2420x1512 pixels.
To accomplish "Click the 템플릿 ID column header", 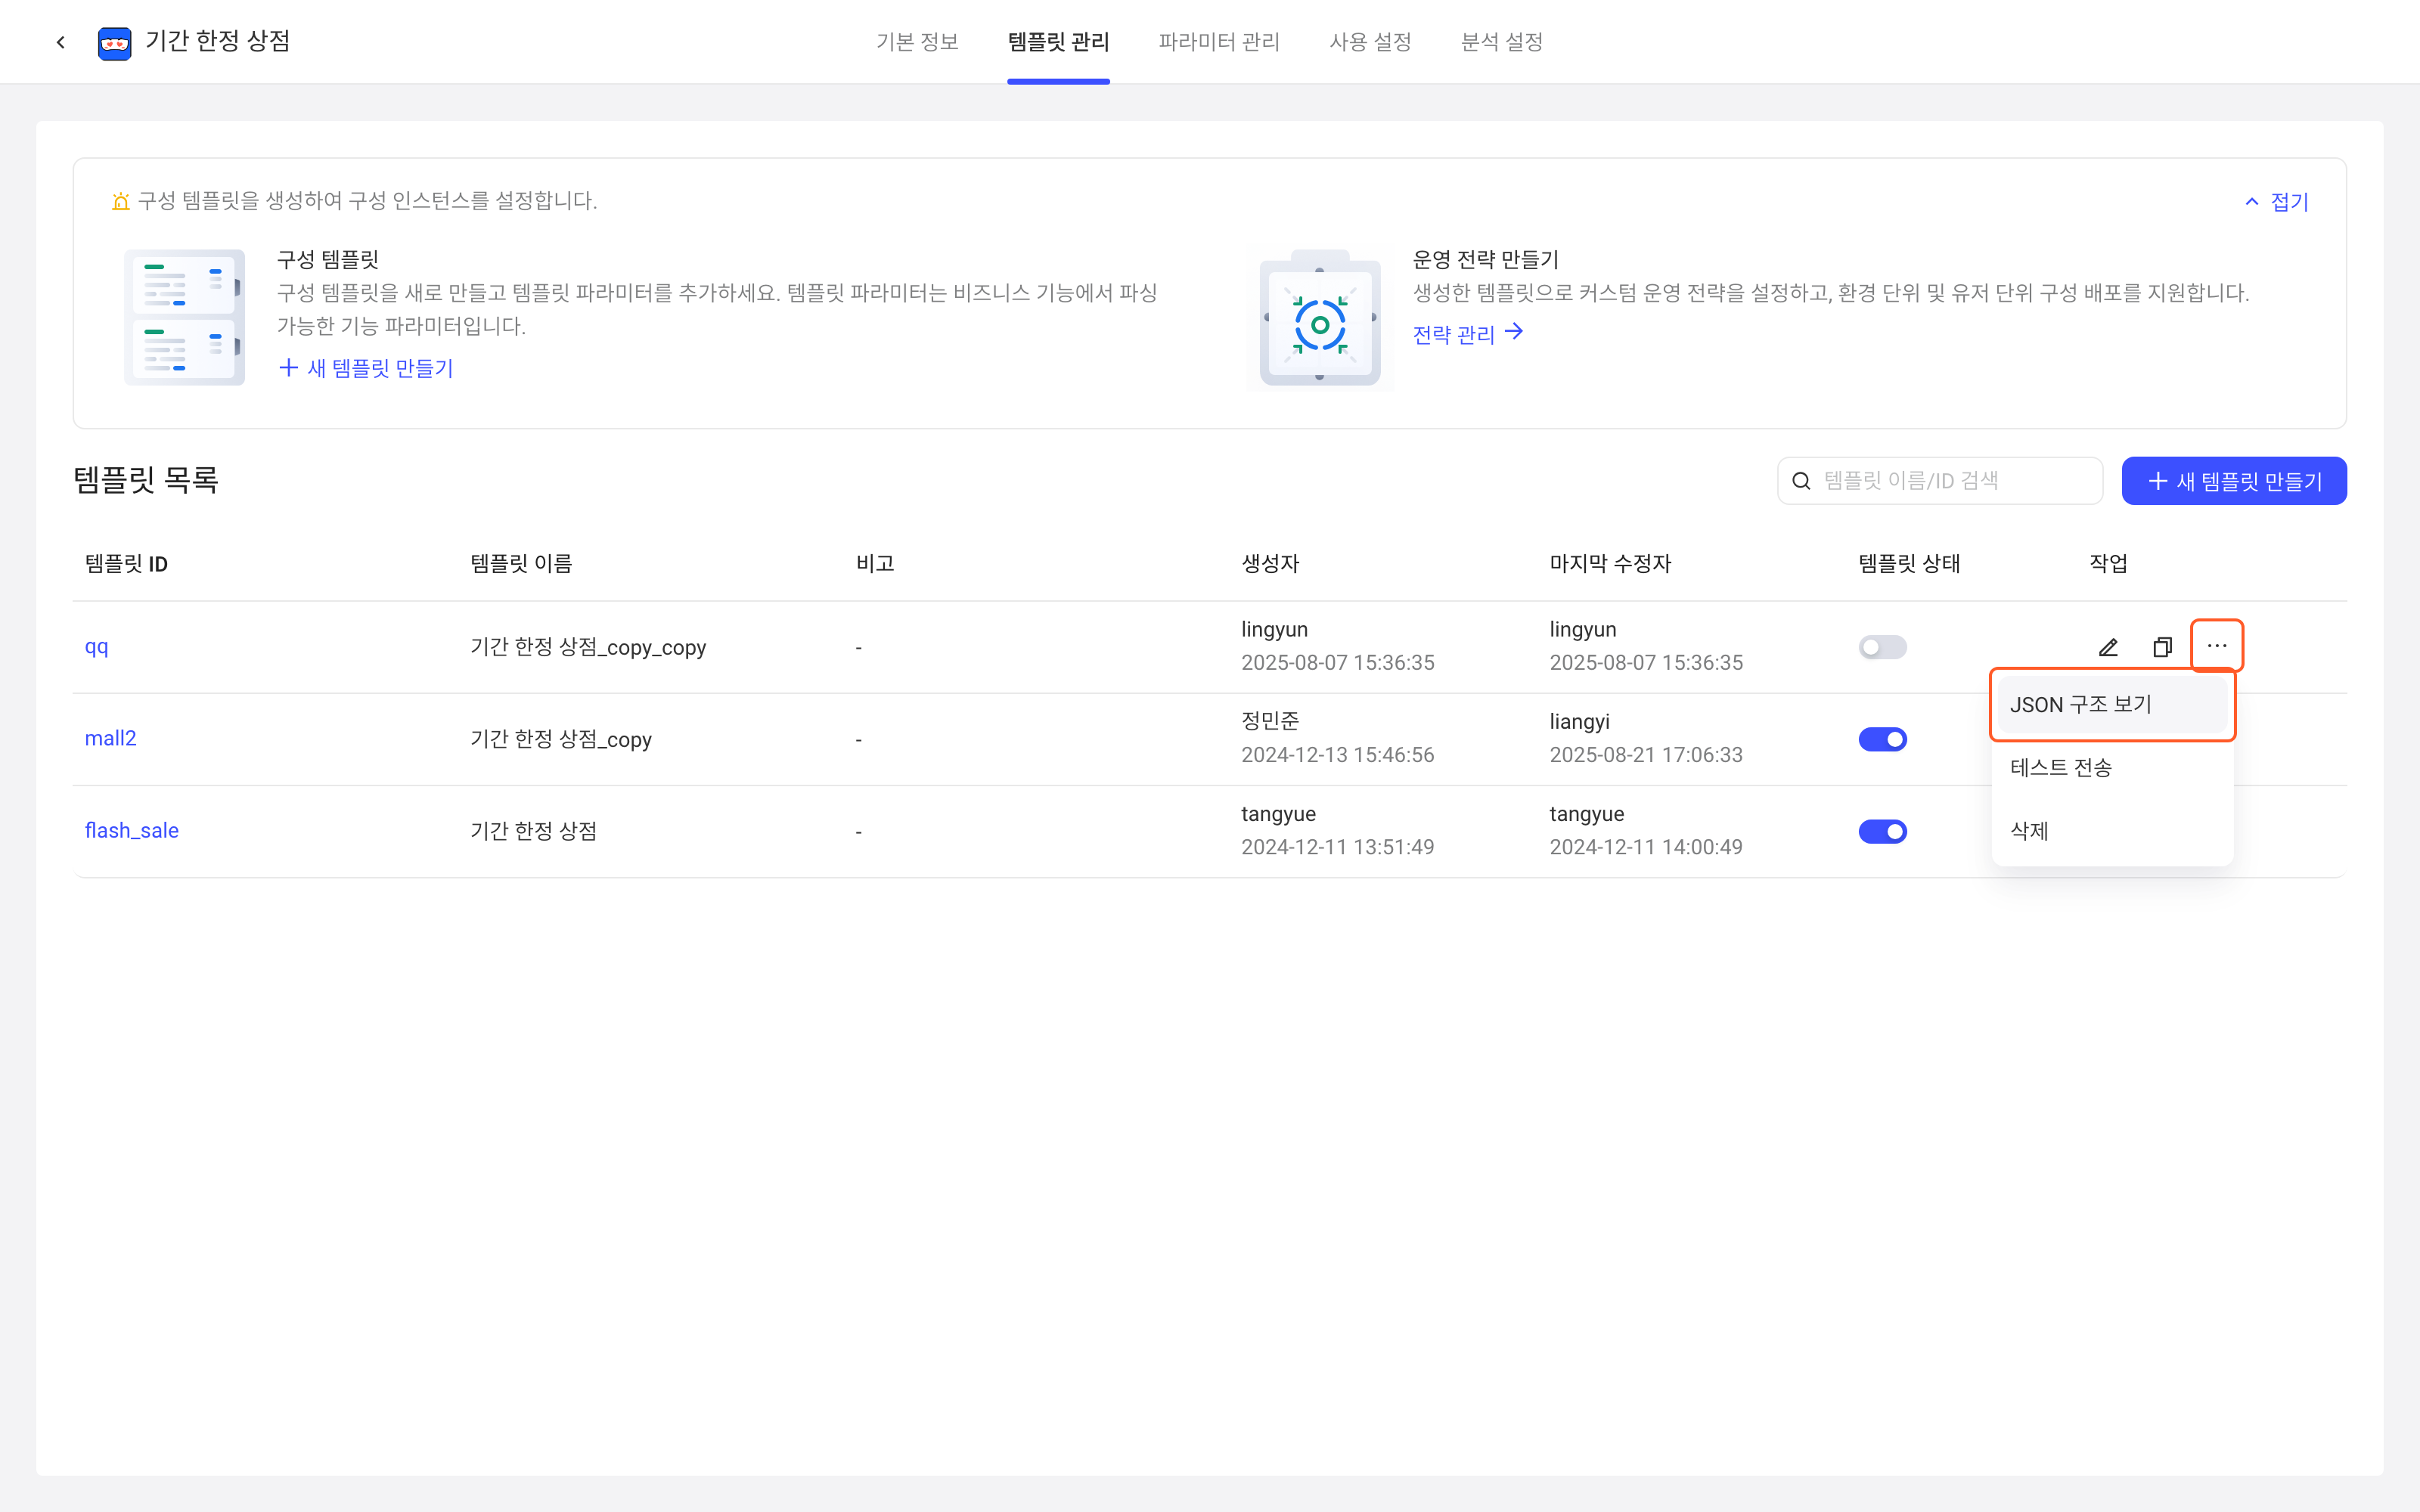I will point(126,564).
